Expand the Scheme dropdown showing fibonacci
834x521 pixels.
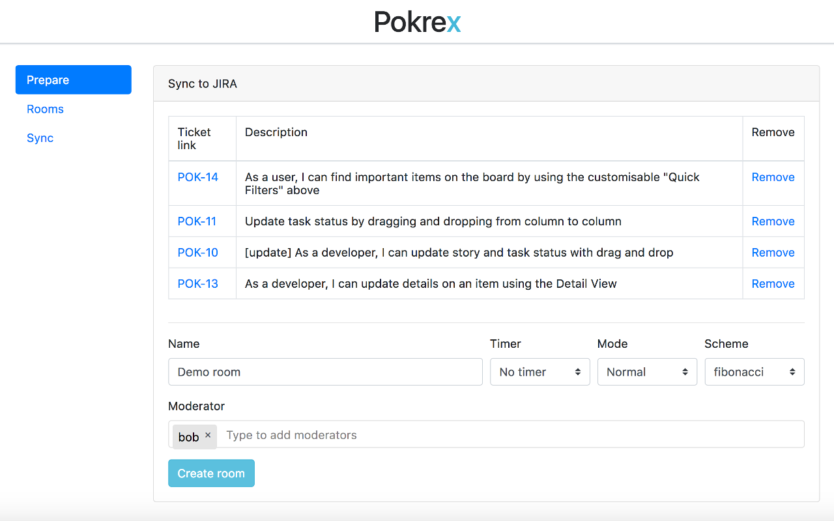pos(755,372)
